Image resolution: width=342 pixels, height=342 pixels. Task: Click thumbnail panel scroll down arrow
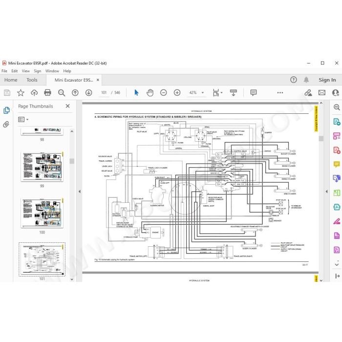[x=72, y=279]
